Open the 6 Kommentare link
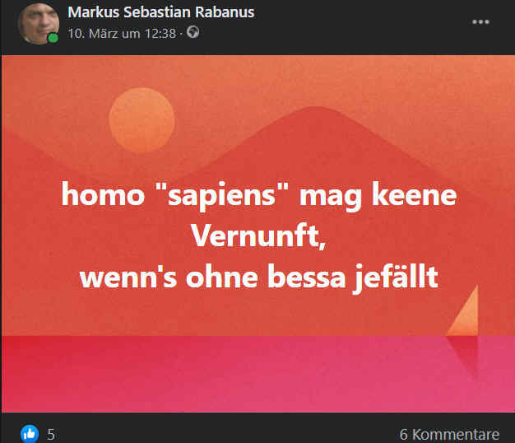 (449, 435)
